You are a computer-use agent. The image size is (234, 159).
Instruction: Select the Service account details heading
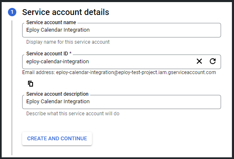[x=66, y=12]
